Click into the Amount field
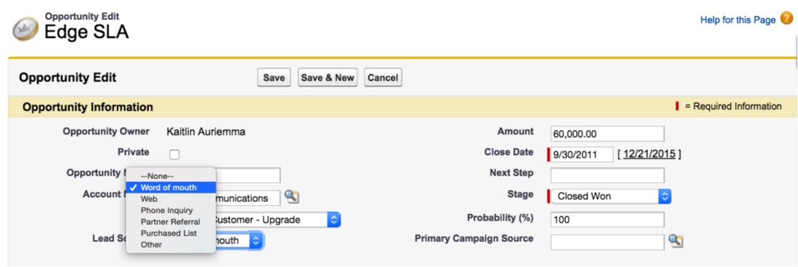798x267 pixels. tap(607, 134)
